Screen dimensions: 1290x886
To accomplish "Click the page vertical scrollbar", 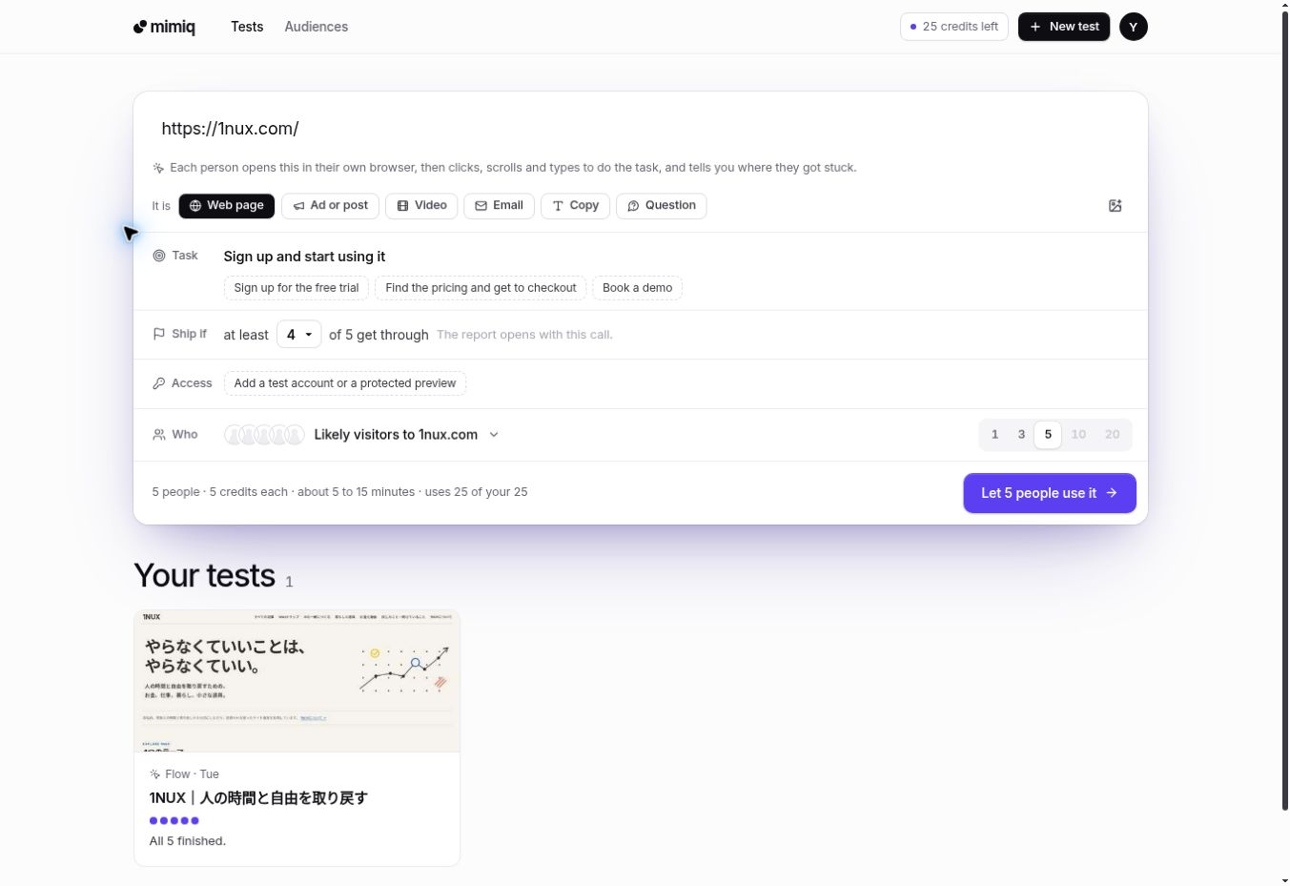I will tap(1284, 410).
